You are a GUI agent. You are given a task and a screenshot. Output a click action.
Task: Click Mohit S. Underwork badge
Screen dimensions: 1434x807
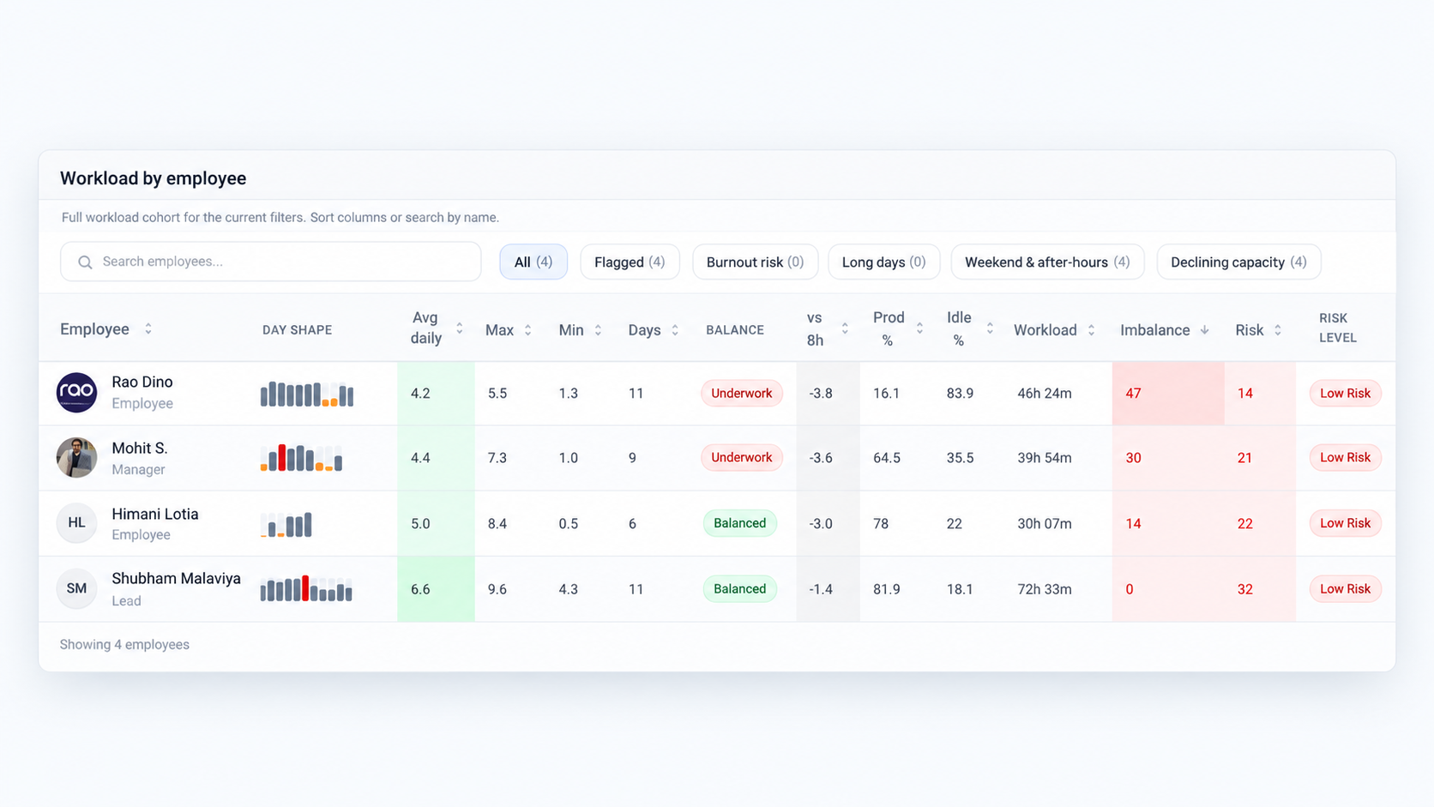(x=742, y=458)
